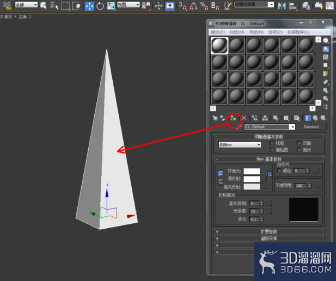Select the Select and Scale tool
Viewport: 336px width, 281px height.
[x=111, y=6]
